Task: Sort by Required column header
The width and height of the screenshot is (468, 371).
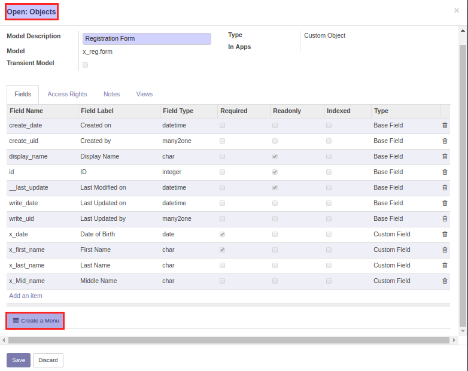Action: [x=244, y=111]
